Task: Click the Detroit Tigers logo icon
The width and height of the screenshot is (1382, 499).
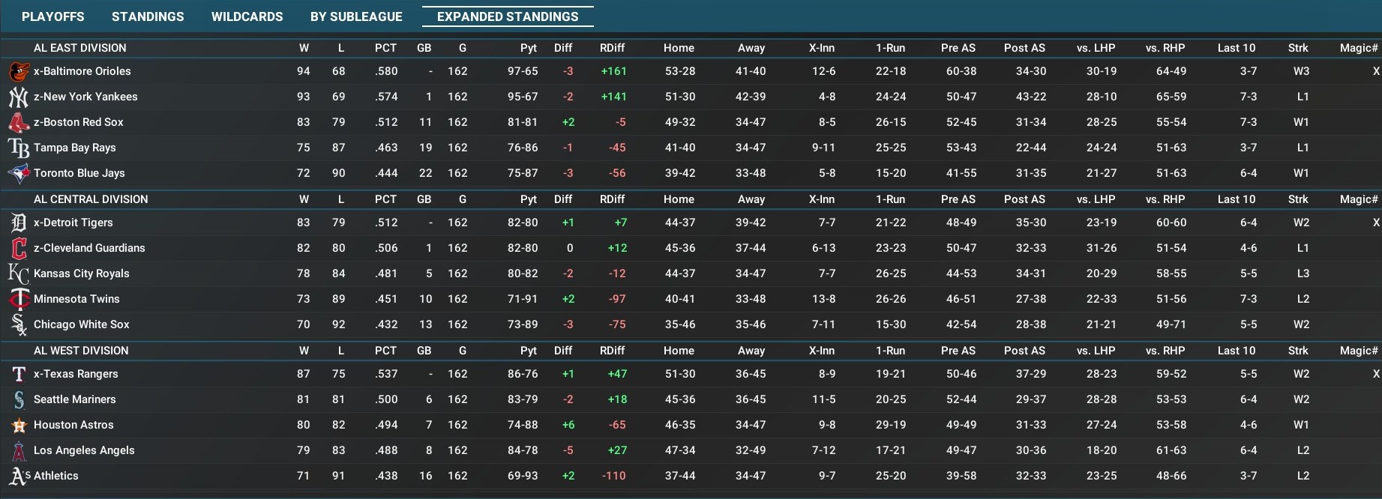Action: (19, 223)
